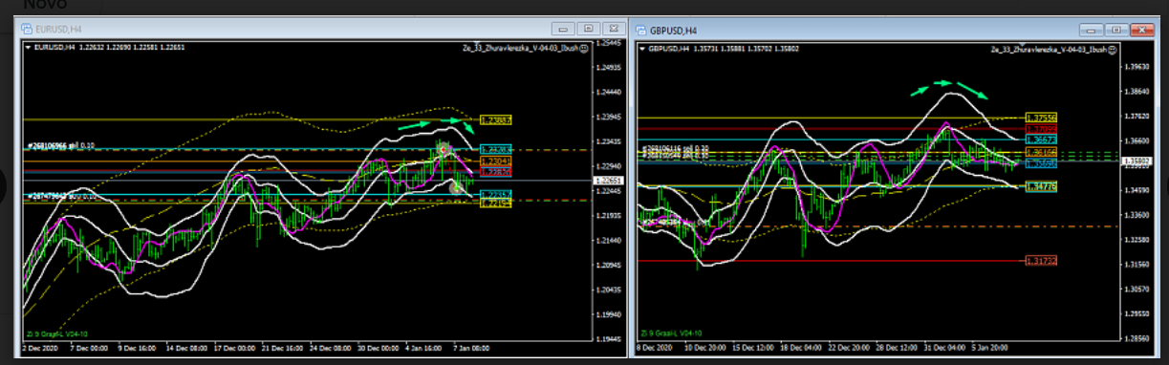This screenshot has height=365, width=1169.
Task: Maximize the GBPUSD,H4 chart window
Action: tap(1115, 30)
